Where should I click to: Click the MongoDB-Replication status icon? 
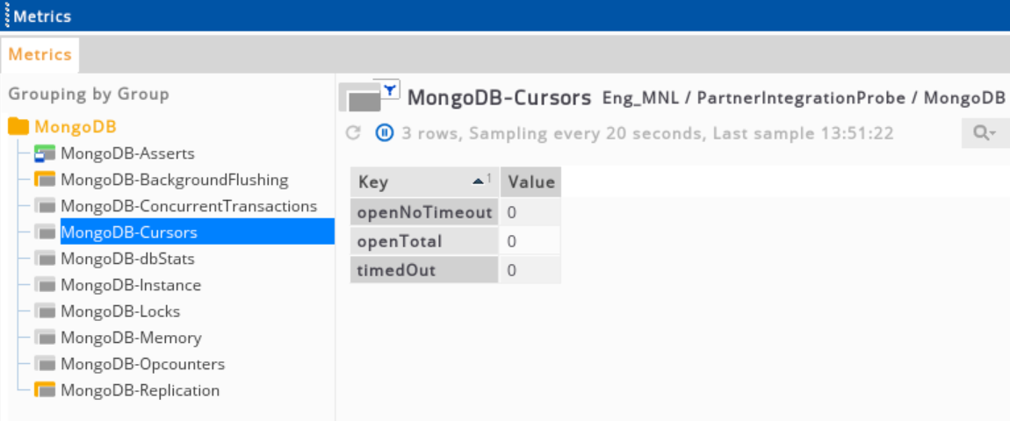(45, 391)
